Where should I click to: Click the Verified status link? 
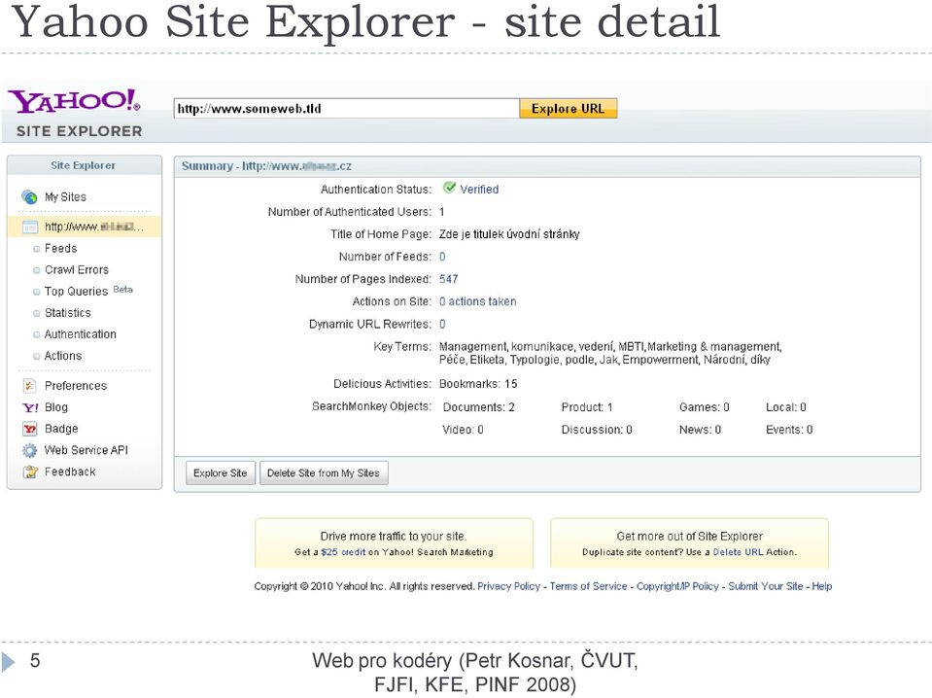click(x=479, y=189)
